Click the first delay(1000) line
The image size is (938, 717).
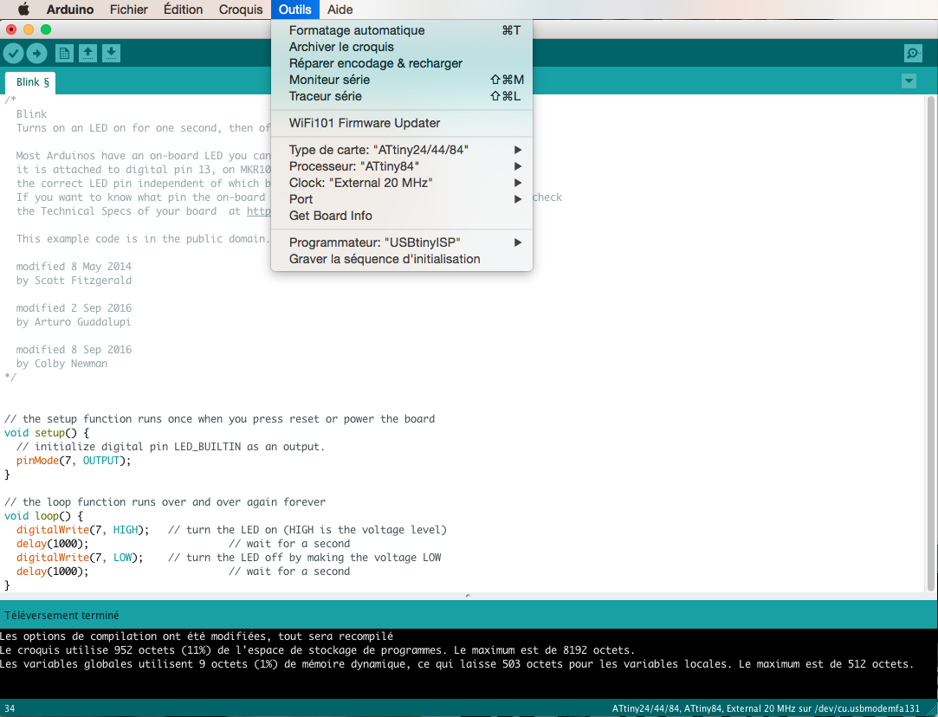[52, 544]
